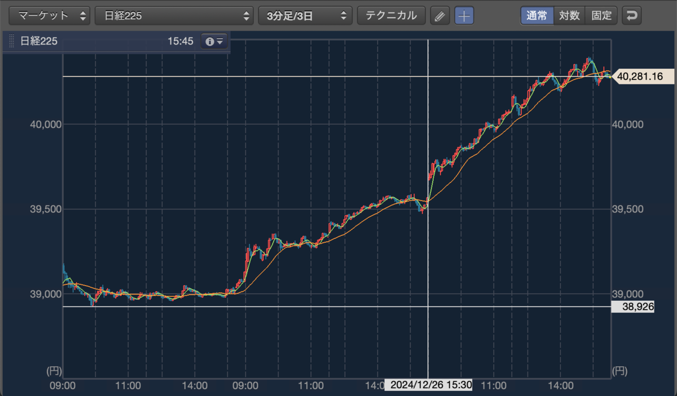Change the 3分足/3日 interval dropdown
The image size is (677, 396).
[x=305, y=16]
